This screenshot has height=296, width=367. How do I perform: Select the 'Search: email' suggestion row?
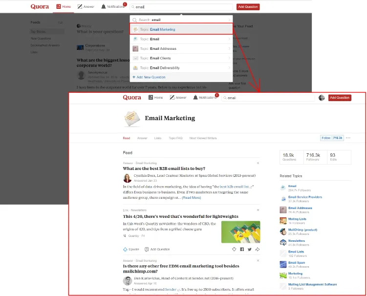[x=181, y=20]
